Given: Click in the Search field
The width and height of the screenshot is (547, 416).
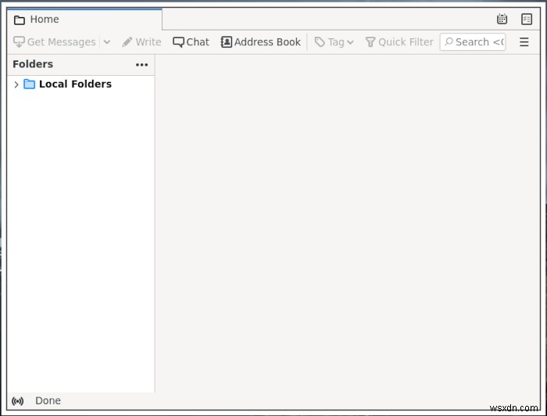Looking at the screenshot, I should tap(473, 42).
